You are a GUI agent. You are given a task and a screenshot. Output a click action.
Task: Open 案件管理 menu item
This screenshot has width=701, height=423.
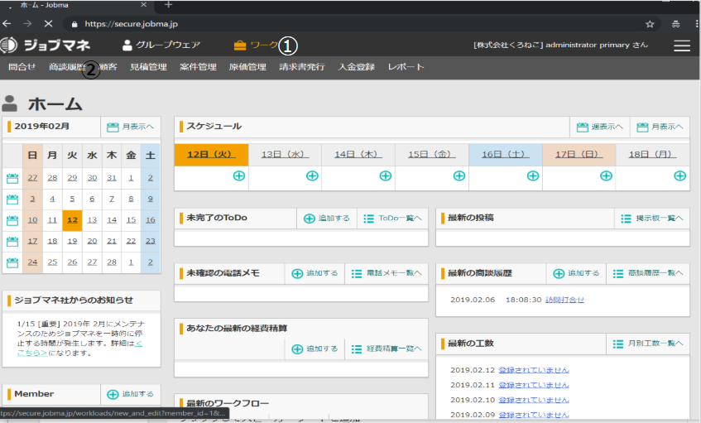[198, 67]
